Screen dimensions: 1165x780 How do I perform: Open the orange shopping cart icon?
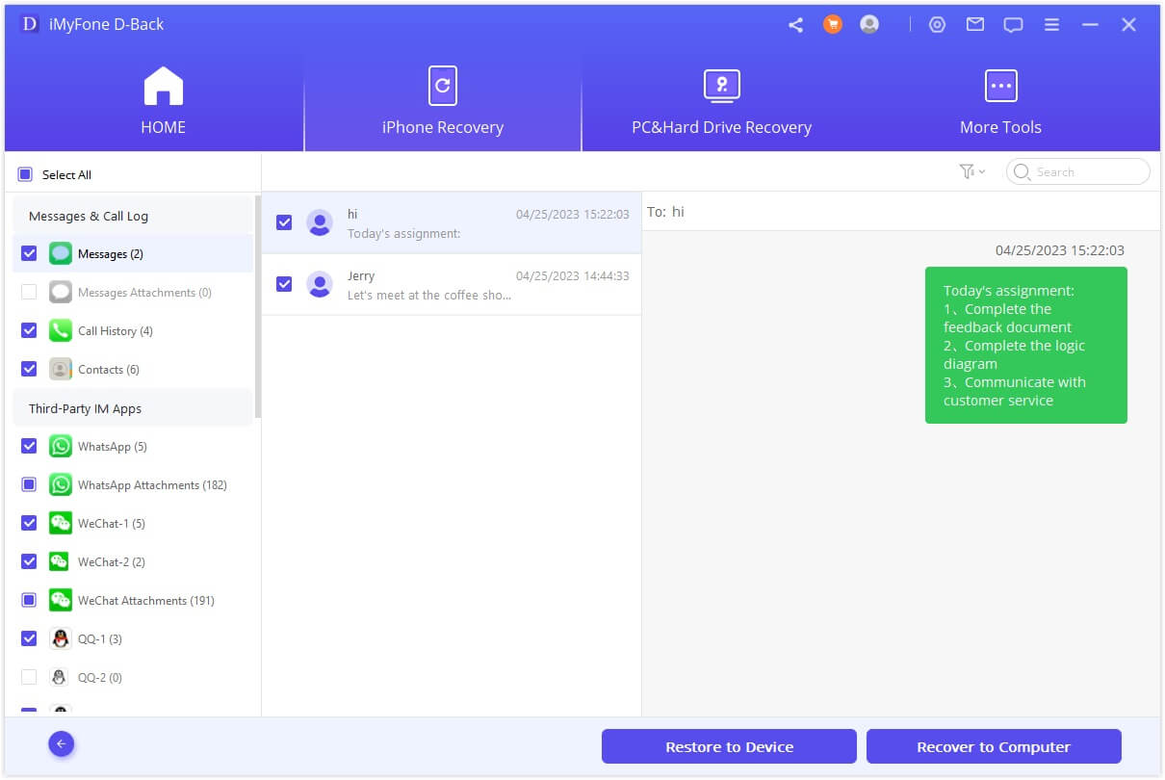pyautogui.click(x=833, y=25)
